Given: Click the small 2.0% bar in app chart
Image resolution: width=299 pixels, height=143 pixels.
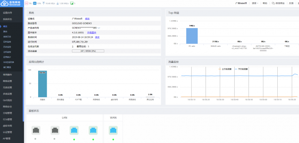Looking at the screenshot, I should point(150,97).
